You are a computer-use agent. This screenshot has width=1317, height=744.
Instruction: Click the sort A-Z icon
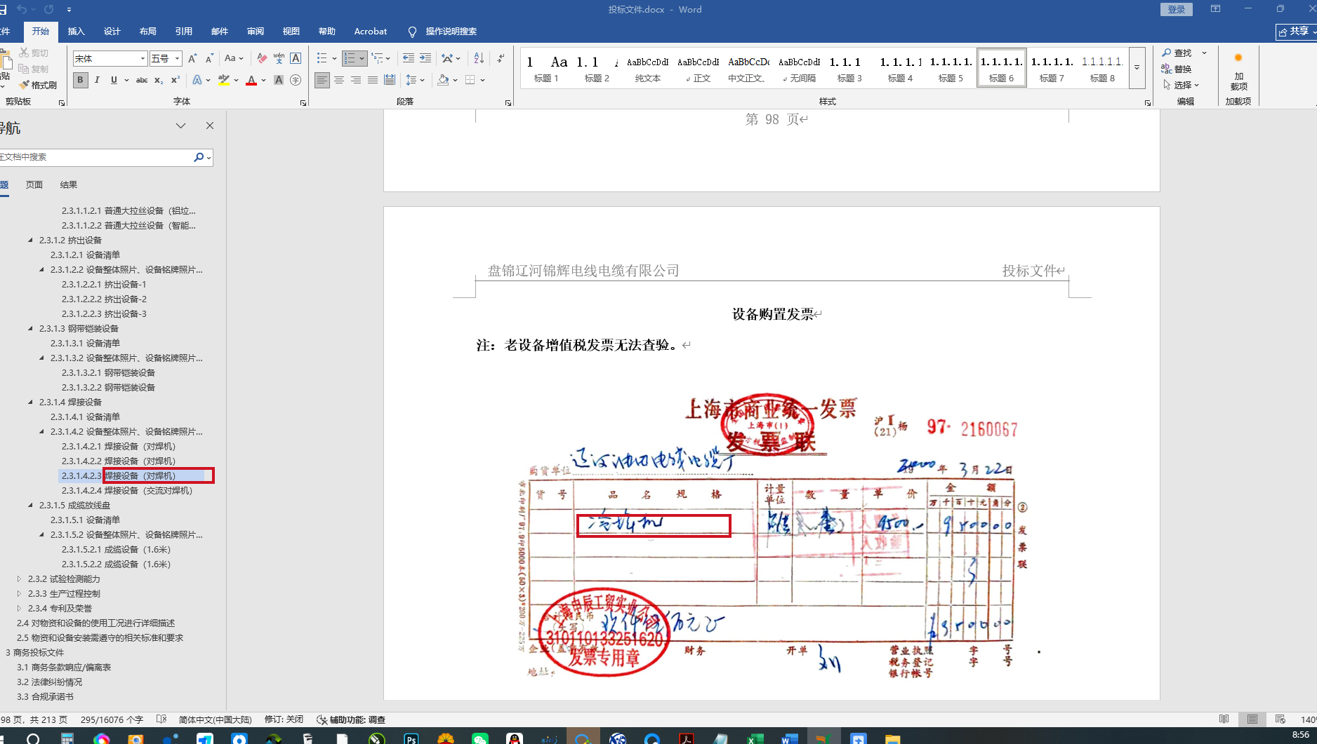point(479,58)
